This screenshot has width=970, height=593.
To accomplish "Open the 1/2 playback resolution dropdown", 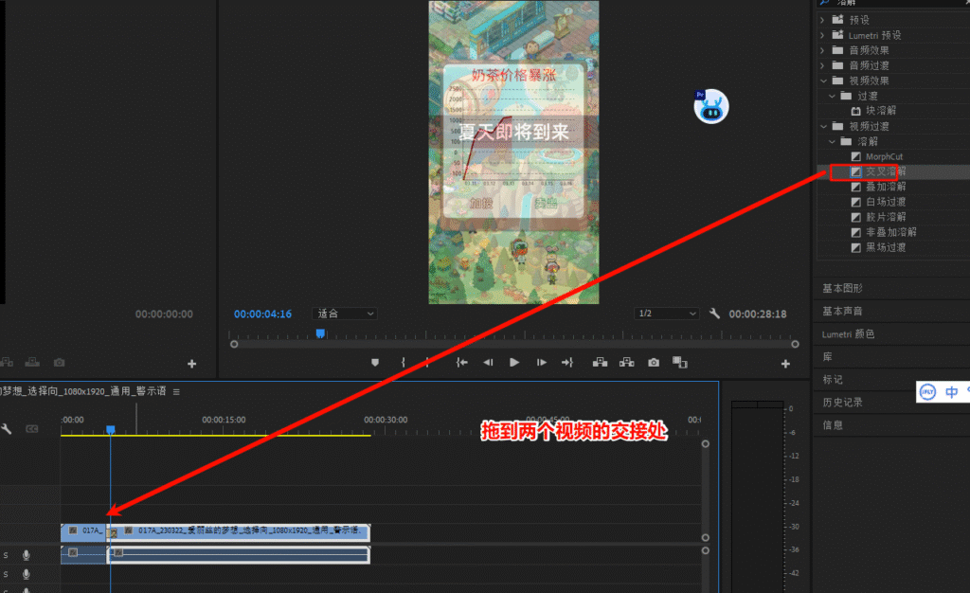I will 667,314.
